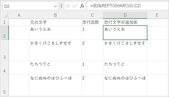Click the Name Box showing D2
The width and height of the screenshot is (169, 97).
pos(31,6)
